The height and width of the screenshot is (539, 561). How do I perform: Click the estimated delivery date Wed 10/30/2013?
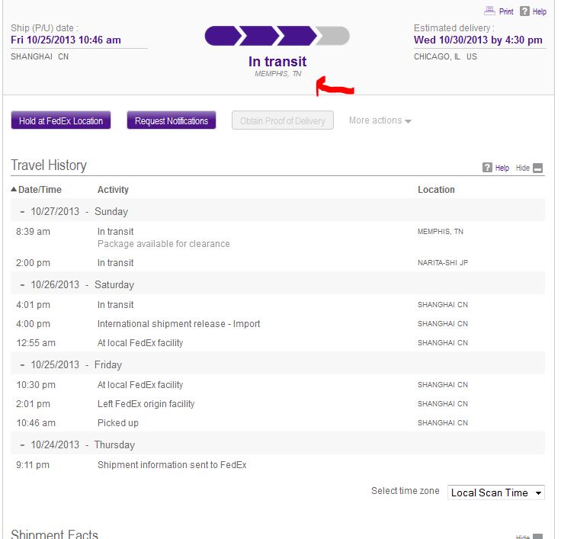[x=478, y=40]
